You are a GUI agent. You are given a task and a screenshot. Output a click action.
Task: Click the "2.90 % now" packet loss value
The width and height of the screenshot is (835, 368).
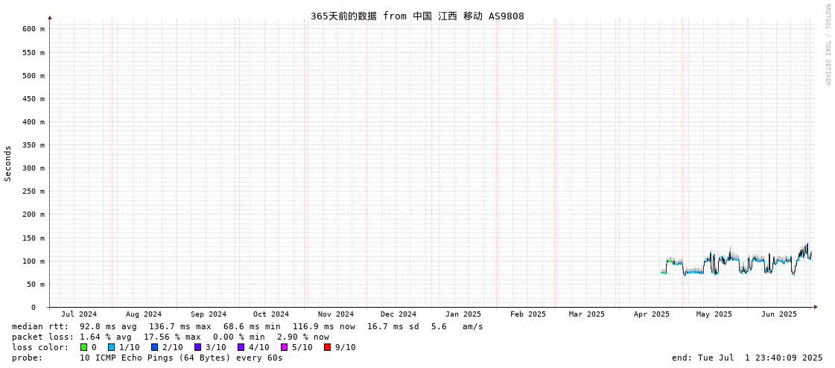click(303, 337)
